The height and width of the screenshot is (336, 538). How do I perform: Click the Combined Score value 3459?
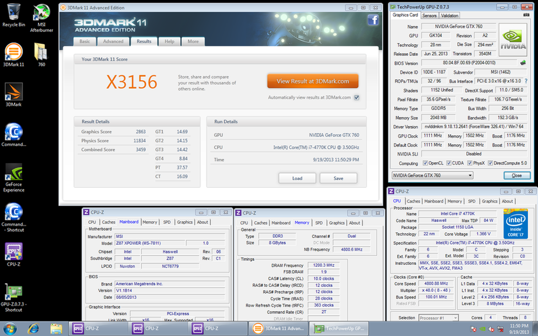140,150
